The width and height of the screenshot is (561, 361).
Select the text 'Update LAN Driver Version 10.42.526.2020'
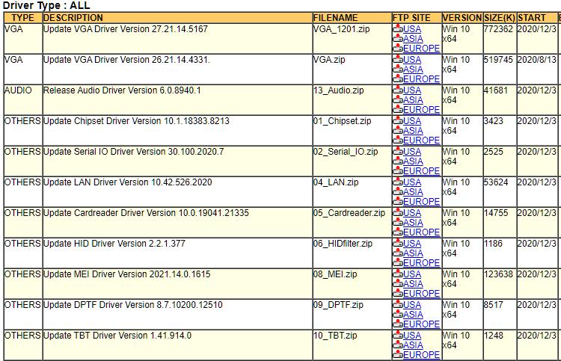point(128,182)
